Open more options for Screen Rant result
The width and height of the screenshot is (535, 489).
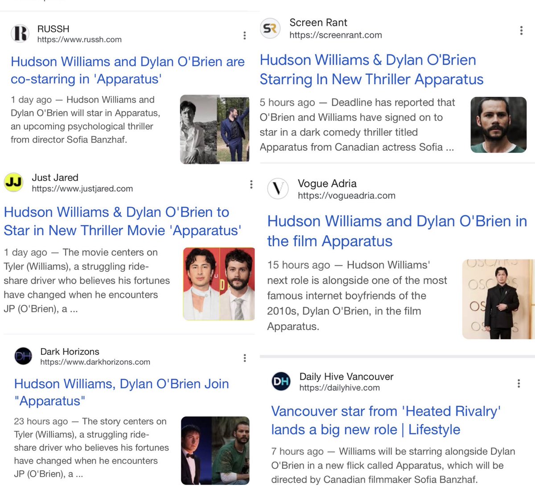(521, 30)
